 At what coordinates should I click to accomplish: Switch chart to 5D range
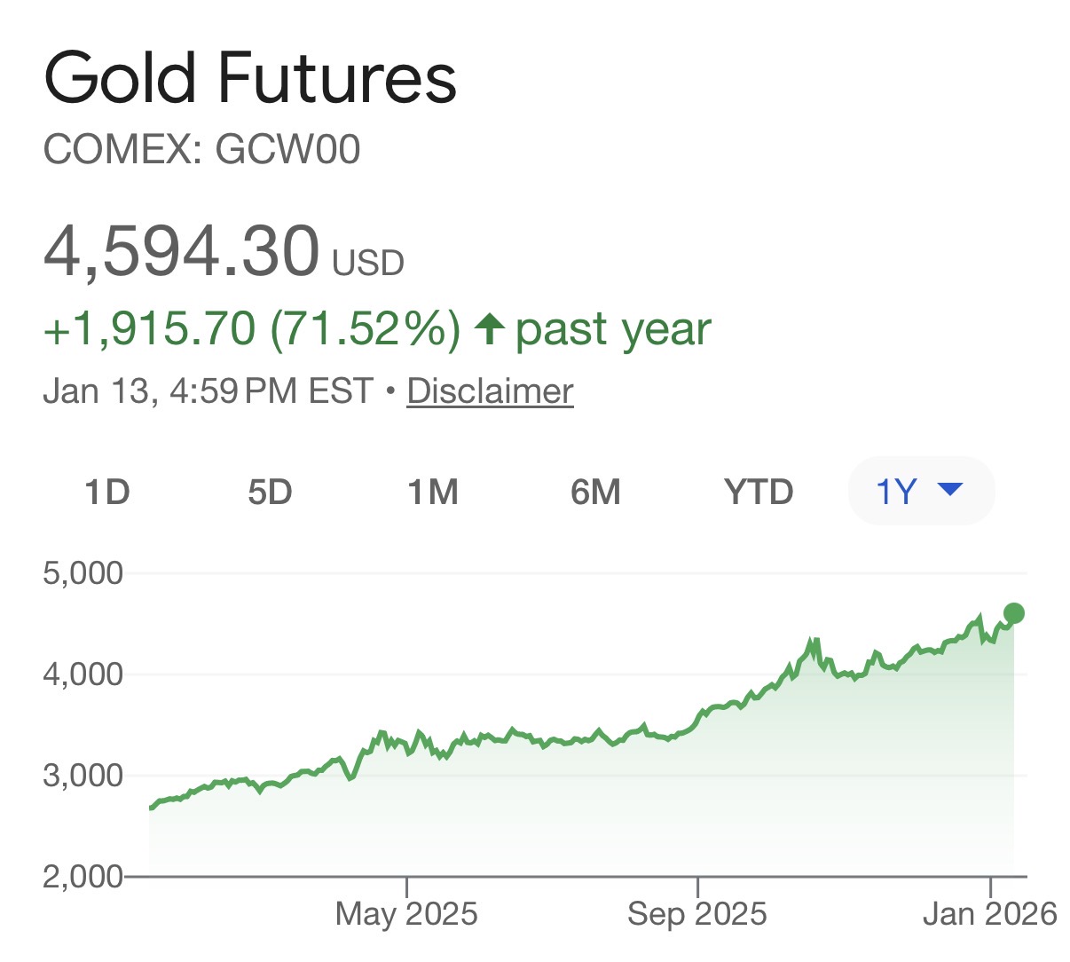[x=270, y=492]
